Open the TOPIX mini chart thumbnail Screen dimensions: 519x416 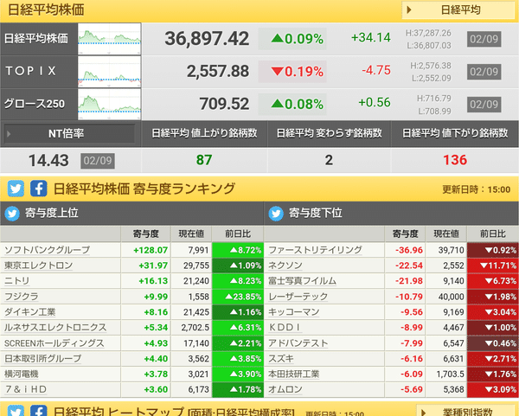tap(110, 72)
